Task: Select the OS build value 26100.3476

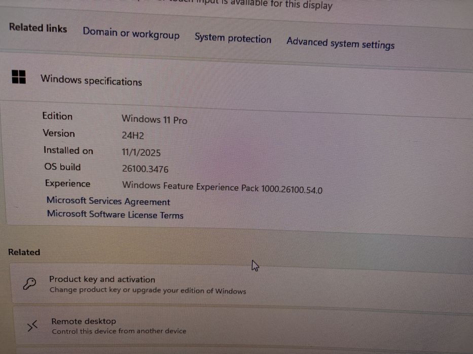Action: coord(145,169)
